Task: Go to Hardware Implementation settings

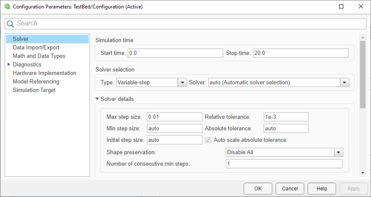Action: (44, 73)
